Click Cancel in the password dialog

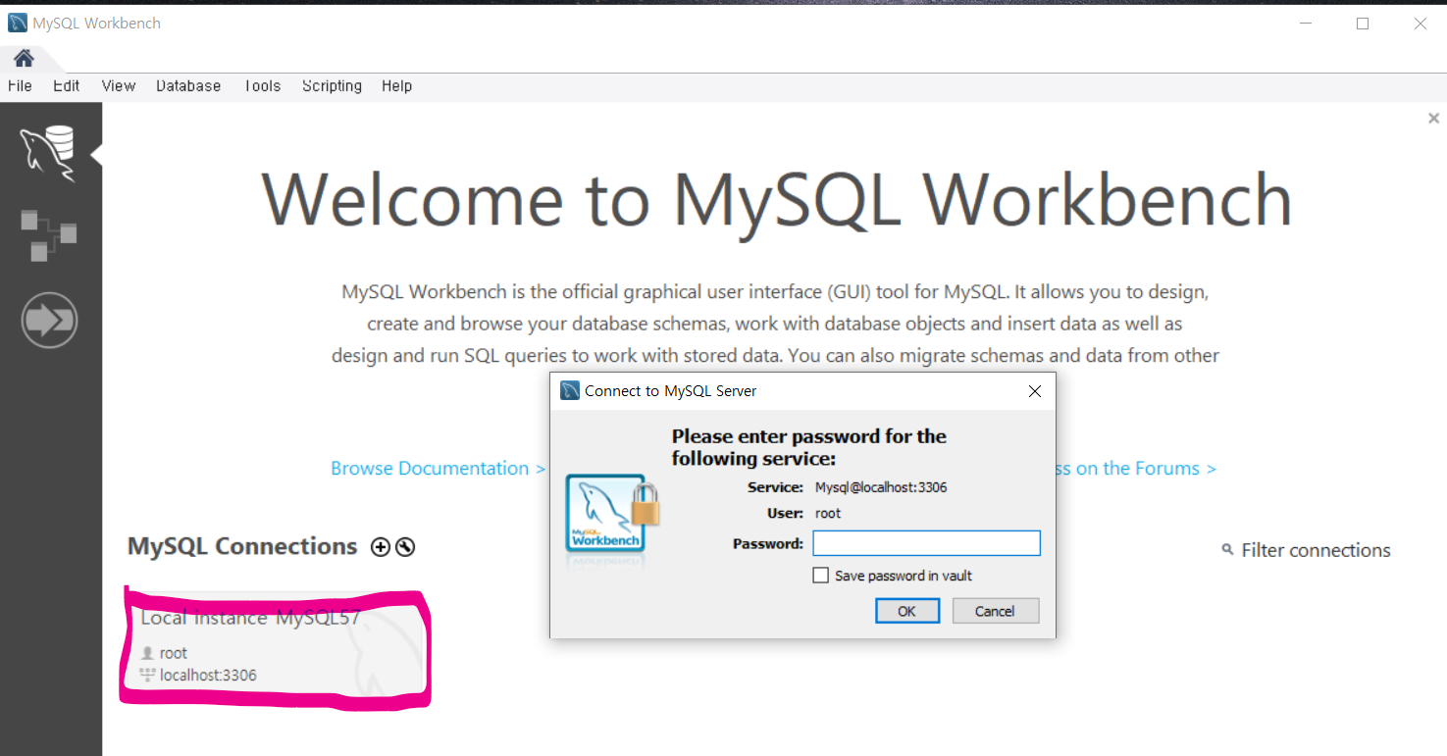pos(995,611)
